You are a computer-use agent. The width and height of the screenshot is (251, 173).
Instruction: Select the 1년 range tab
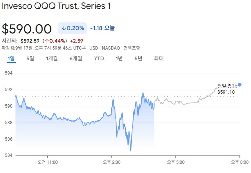[x=119, y=58]
